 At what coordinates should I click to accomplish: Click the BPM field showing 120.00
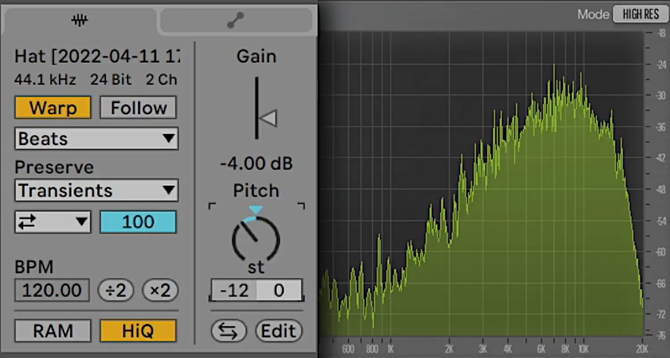(52, 290)
